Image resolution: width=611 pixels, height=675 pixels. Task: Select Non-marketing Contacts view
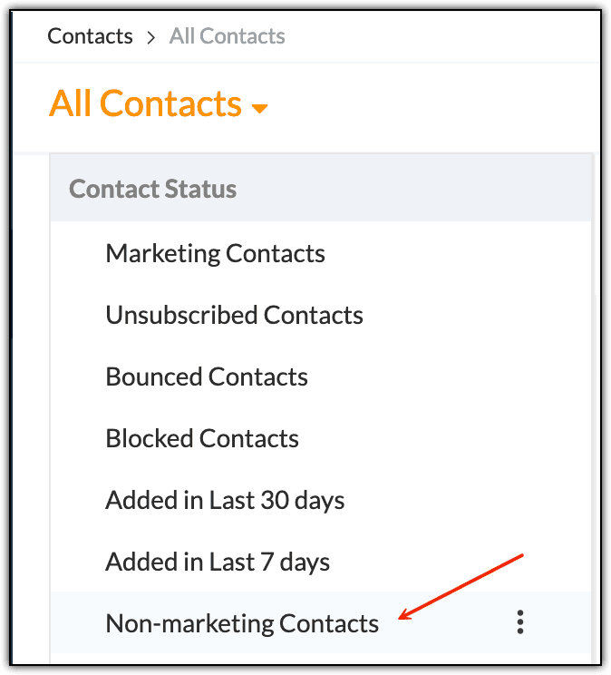(x=242, y=623)
